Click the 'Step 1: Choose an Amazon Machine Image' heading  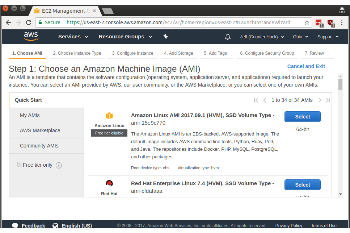pyautogui.click(x=104, y=69)
